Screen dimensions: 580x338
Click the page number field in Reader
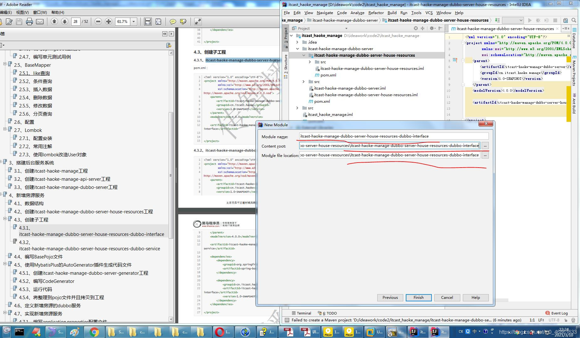(76, 22)
